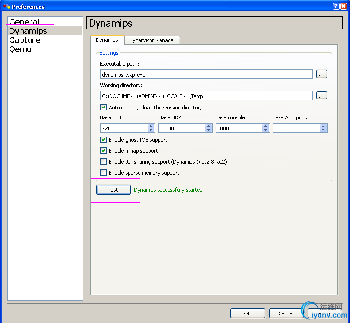Image resolution: width=350 pixels, height=323 pixels.
Task: Switch to the Hypervisor Manager tab
Action: [152, 40]
